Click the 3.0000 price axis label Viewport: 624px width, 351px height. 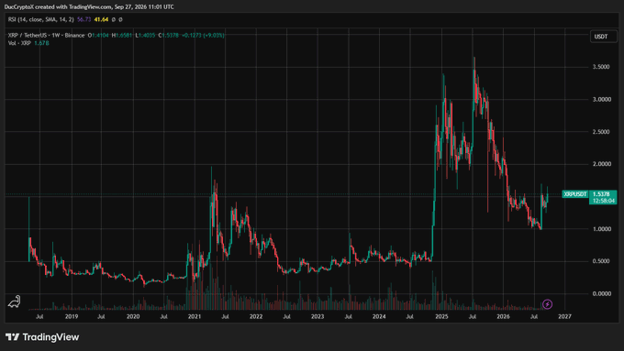[x=601, y=99]
